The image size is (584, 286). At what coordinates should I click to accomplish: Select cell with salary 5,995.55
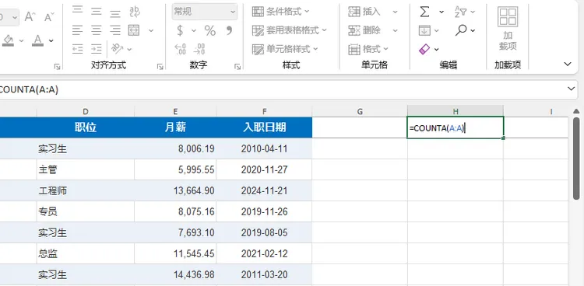[x=175, y=169]
